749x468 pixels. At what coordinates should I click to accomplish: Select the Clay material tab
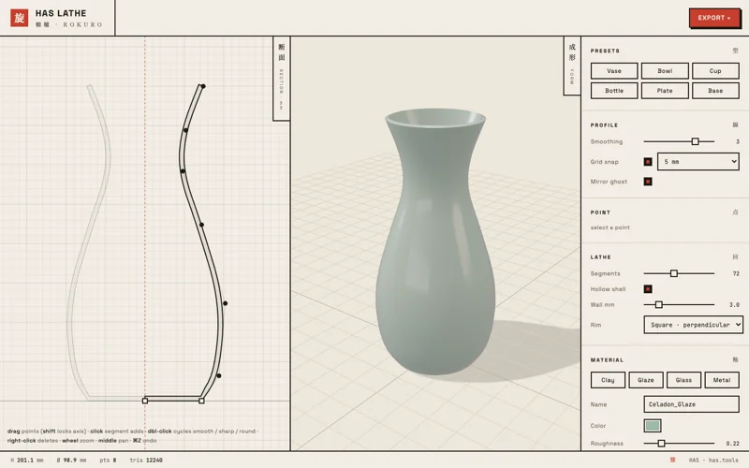[x=608, y=380]
